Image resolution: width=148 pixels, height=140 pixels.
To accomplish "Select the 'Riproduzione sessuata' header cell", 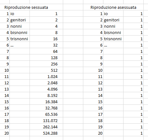I will 26,7.
